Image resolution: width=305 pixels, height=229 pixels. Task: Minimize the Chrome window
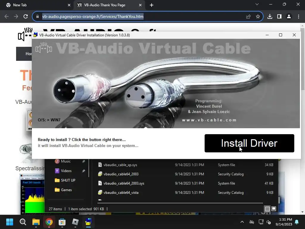pos(270,4)
